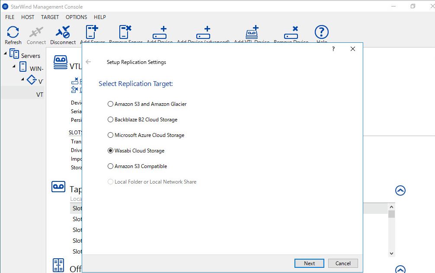This screenshot has height=273, width=435.
Task: Select Amazon S3 and Amazon Glacier option
Action: coord(147,104)
